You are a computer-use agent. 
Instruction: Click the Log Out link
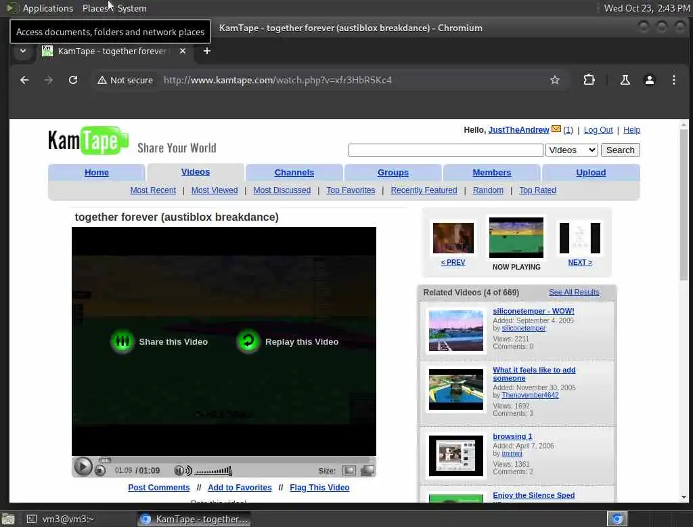pos(598,129)
